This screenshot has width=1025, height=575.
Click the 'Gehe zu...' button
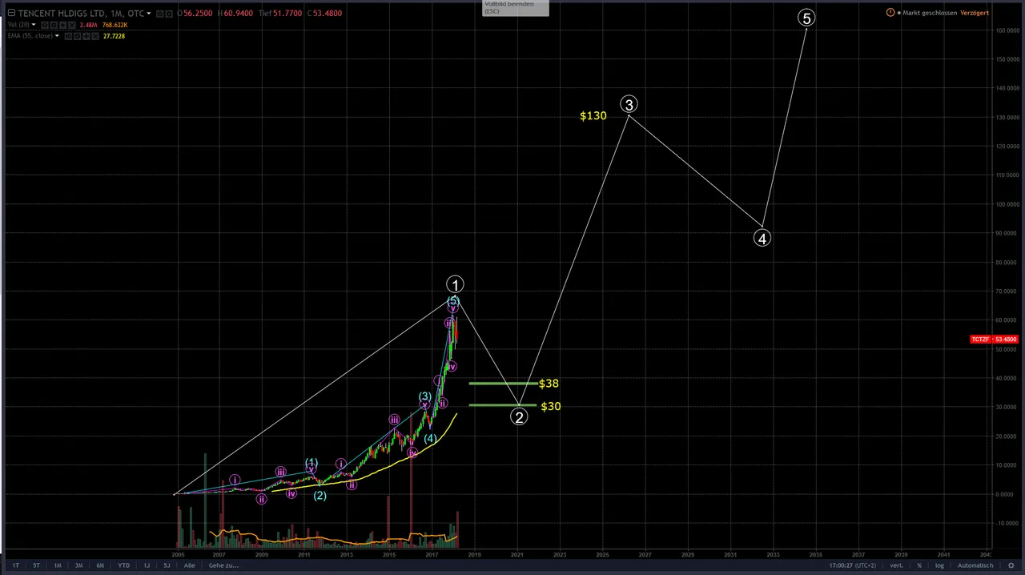tap(223, 565)
